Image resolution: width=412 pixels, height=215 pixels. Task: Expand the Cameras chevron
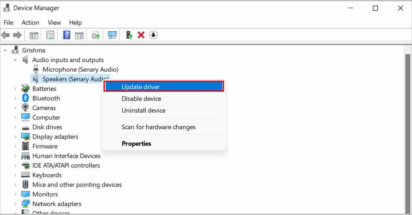15,108
